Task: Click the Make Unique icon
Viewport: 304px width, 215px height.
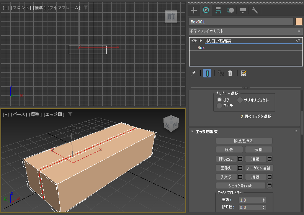Action: click(221, 73)
